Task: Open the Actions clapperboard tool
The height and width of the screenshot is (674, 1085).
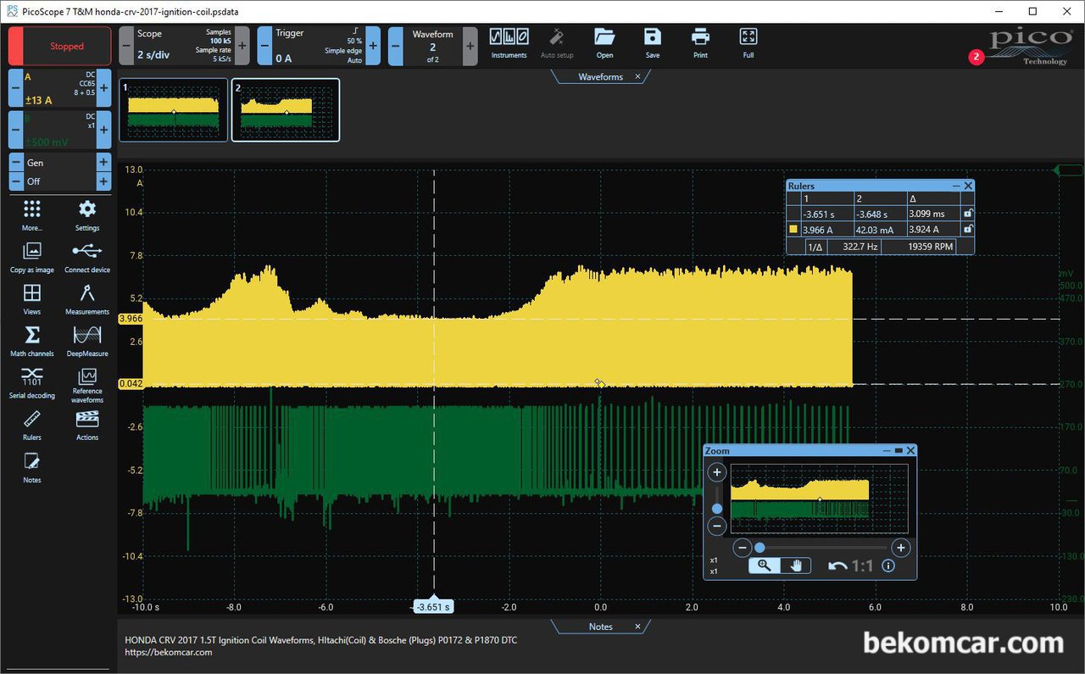Action: [x=87, y=426]
